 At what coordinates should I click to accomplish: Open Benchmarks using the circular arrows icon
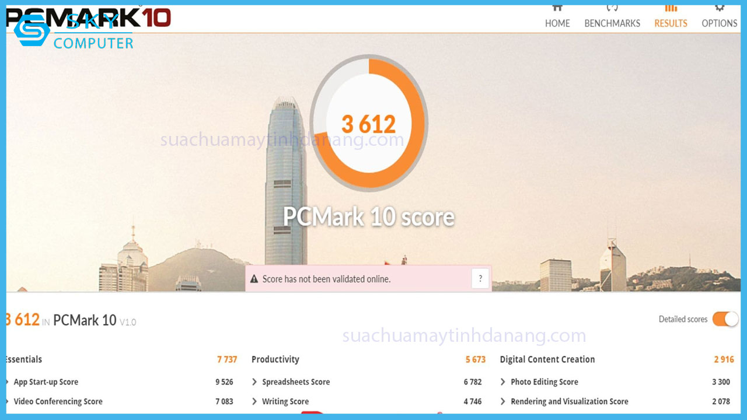(612, 8)
